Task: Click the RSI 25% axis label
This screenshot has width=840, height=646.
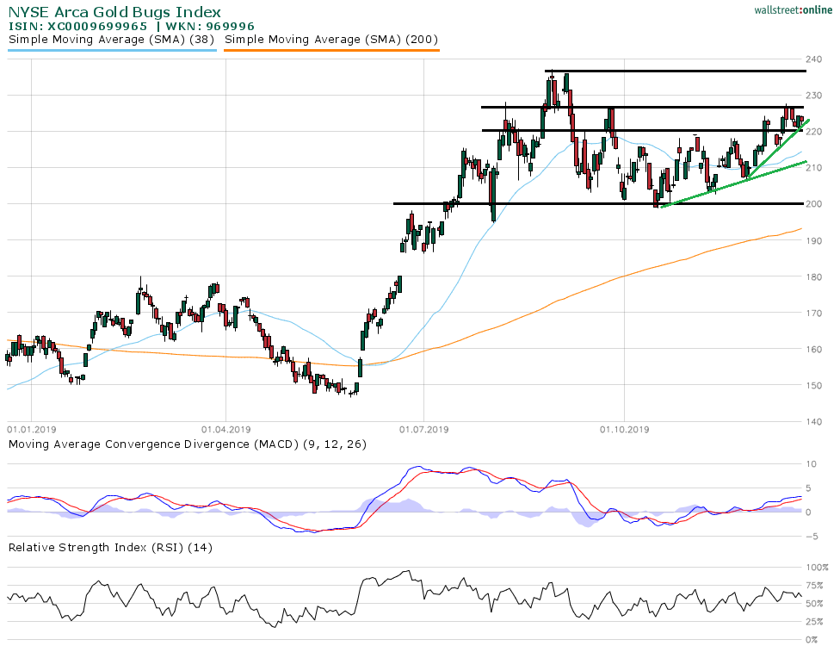Action: 815,622
